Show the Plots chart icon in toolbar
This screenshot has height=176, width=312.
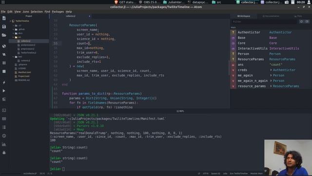(4, 144)
